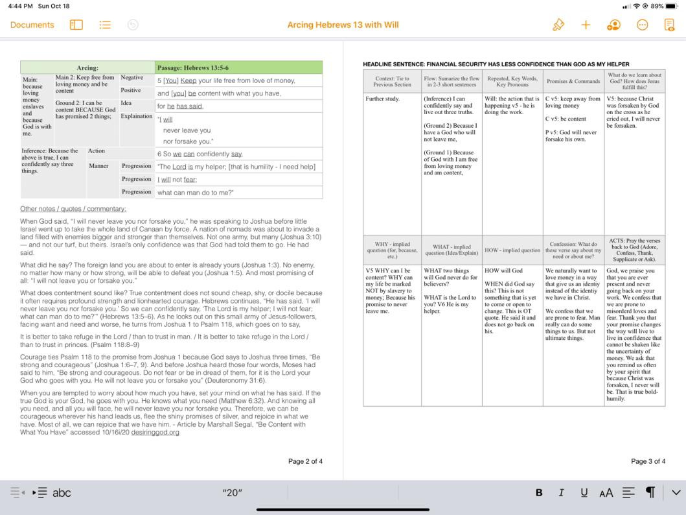Open the More ellipsis menu
686x515 pixels.
click(642, 25)
